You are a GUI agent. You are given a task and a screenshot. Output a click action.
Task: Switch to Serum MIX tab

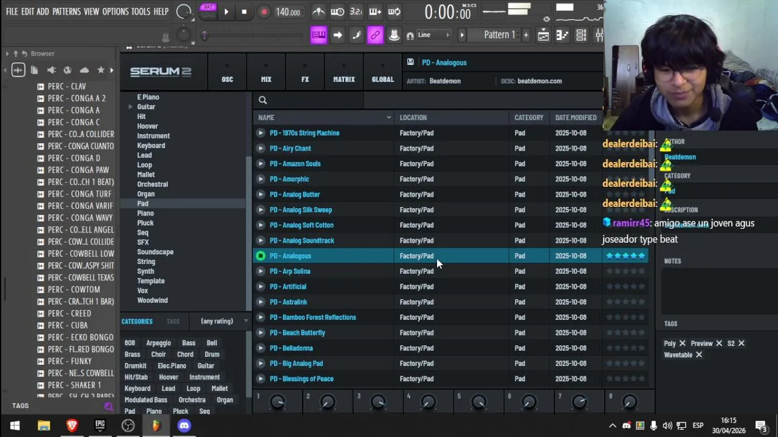tap(266, 72)
